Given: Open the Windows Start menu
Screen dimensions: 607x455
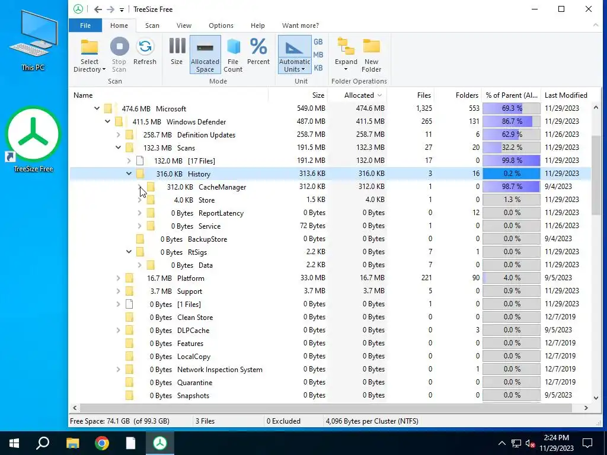Looking at the screenshot, I should 14,443.
